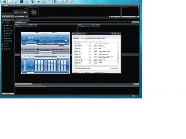
Task: Click the equalizer preamp slider
Action: (x=25, y=65)
